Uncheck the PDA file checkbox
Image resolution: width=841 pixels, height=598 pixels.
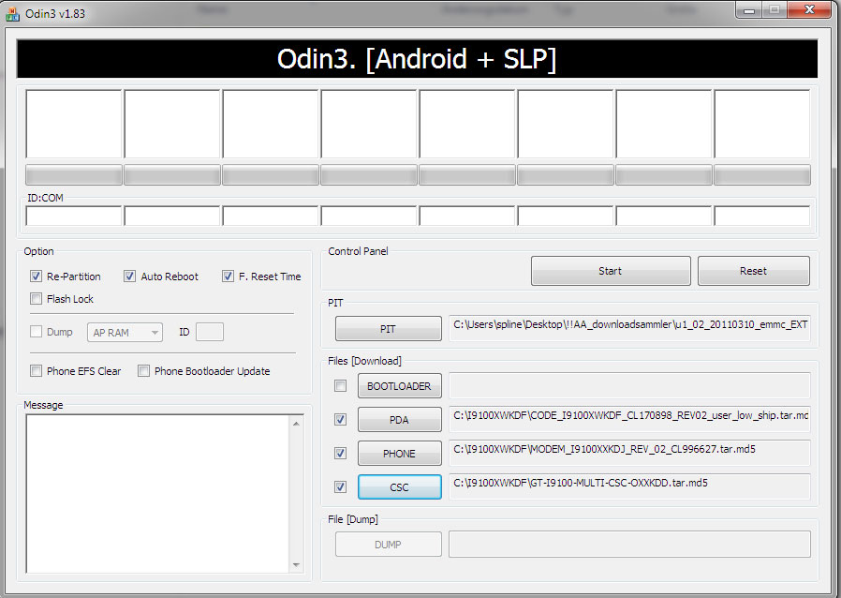point(341,420)
